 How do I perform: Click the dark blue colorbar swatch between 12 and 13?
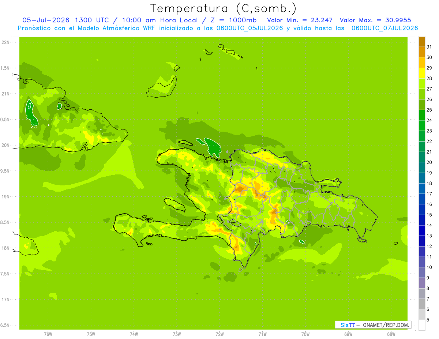click(422, 241)
